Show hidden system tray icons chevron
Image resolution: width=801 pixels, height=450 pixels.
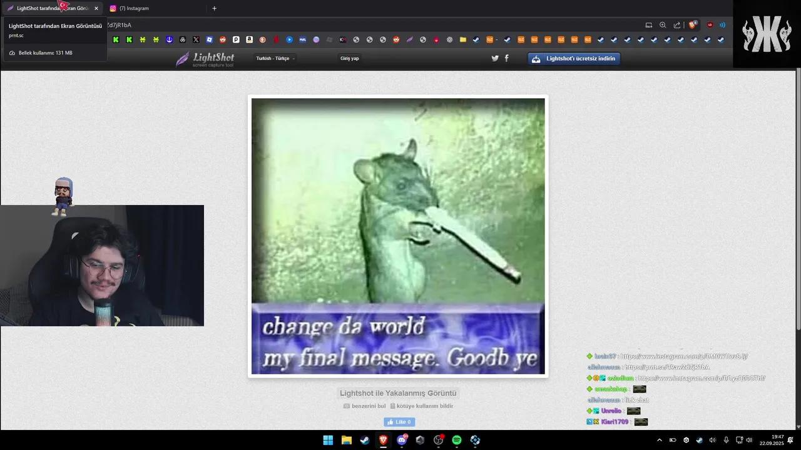659,440
